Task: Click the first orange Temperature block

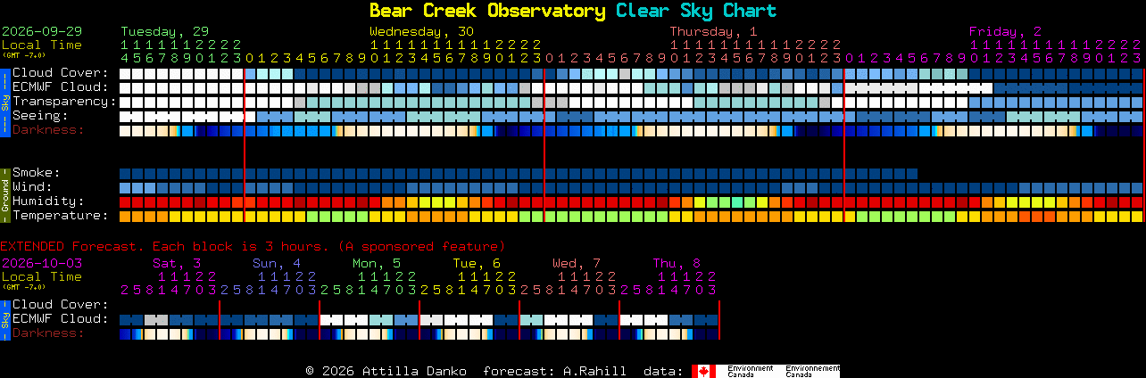Action: [x=125, y=216]
